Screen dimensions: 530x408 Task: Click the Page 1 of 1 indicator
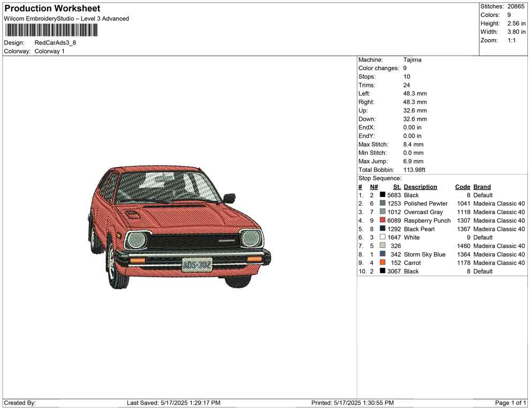click(510, 403)
